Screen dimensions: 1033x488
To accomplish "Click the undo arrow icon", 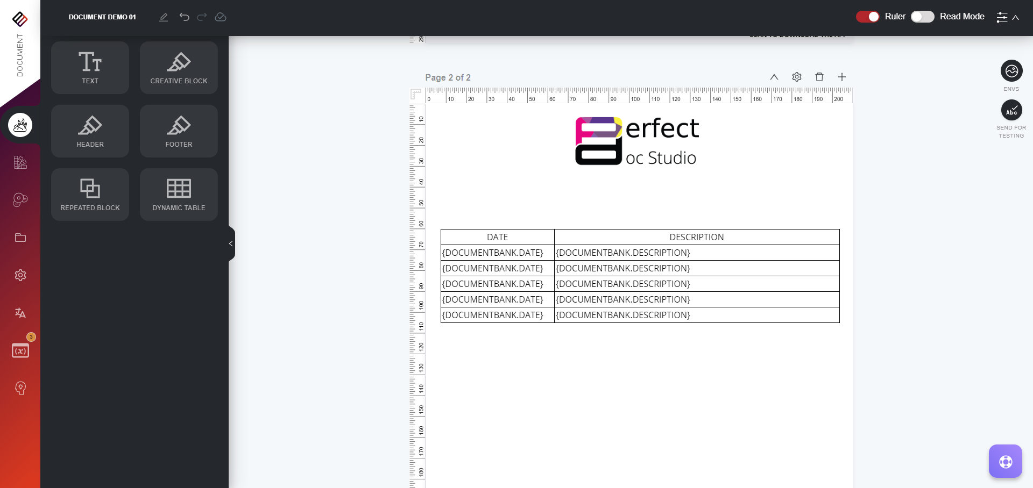I will (184, 17).
